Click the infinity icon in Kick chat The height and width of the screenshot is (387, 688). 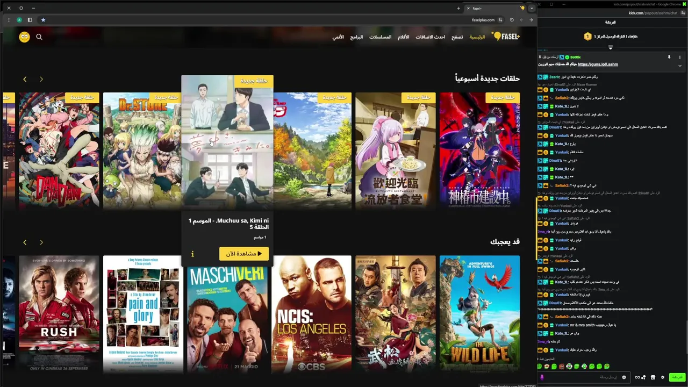637,377
